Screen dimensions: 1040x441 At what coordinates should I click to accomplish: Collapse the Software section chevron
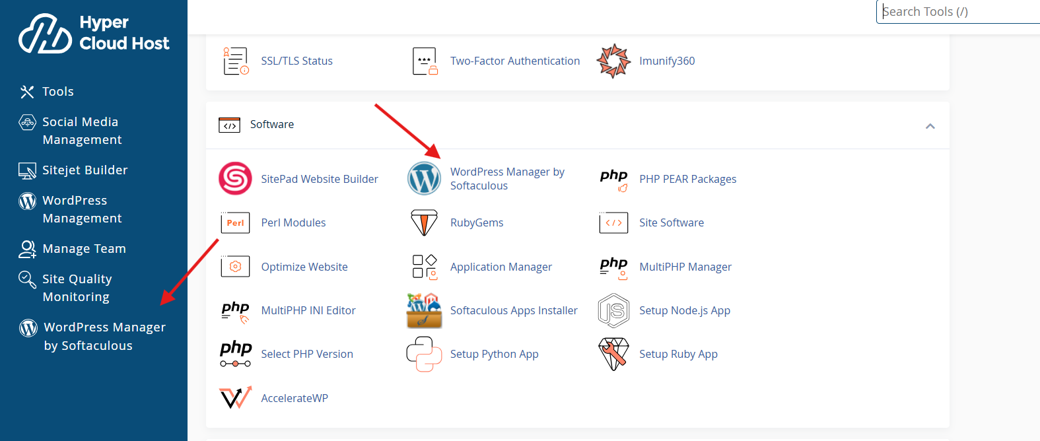coord(930,126)
